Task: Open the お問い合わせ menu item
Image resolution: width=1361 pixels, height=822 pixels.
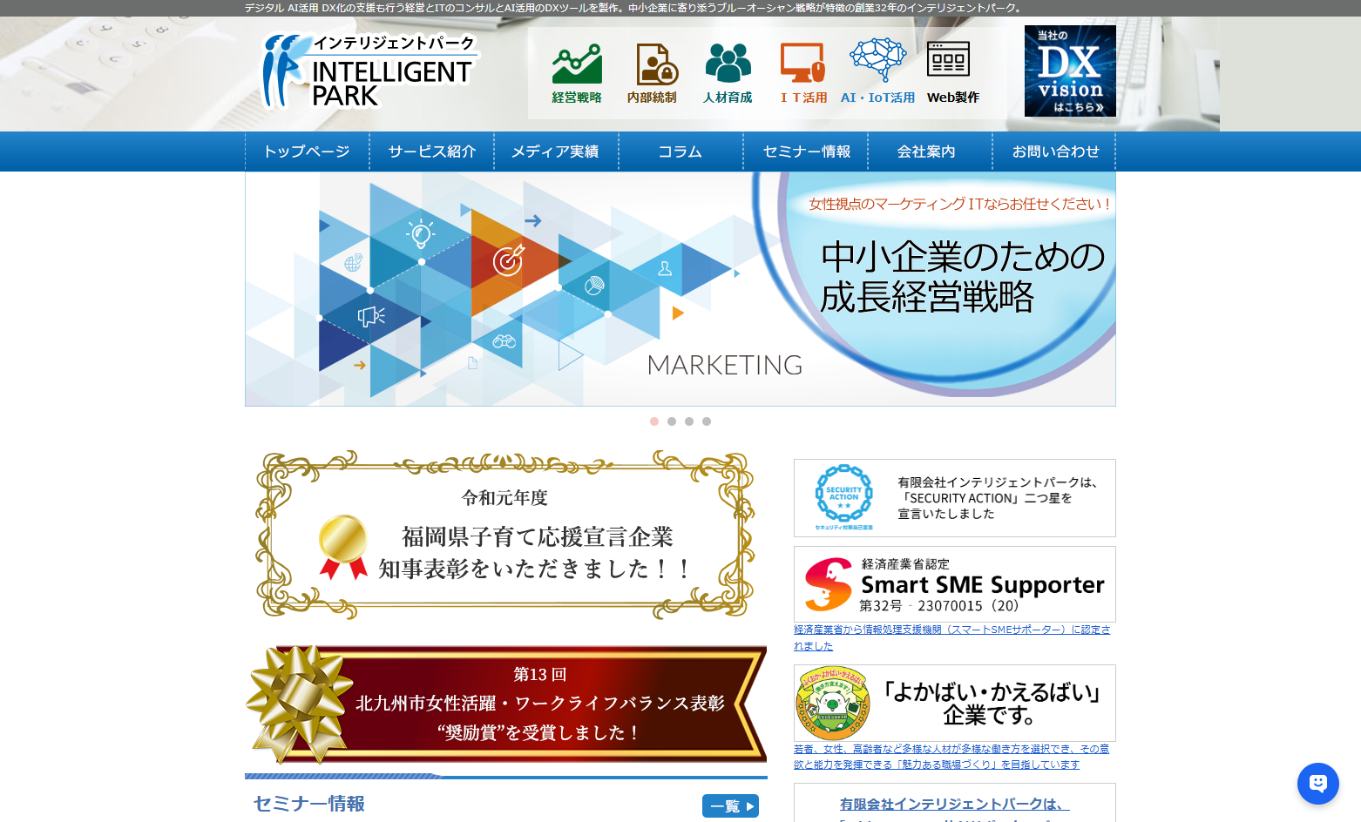Action: pyautogui.click(x=1056, y=151)
